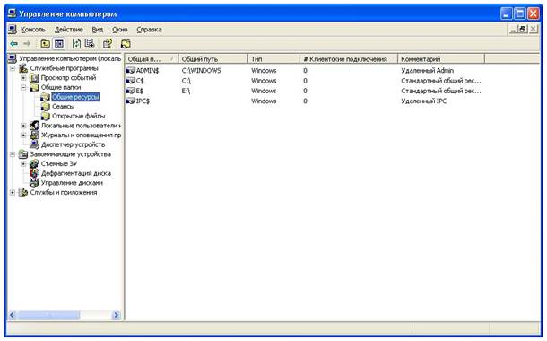Expand the Просмотр событий node

pyautogui.click(x=23, y=77)
